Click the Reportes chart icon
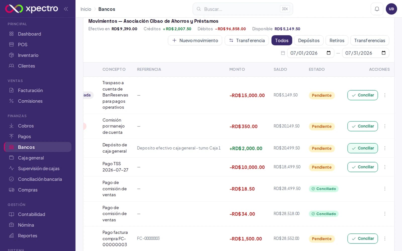This screenshot has width=402, height=251. (x=11, y=235)
